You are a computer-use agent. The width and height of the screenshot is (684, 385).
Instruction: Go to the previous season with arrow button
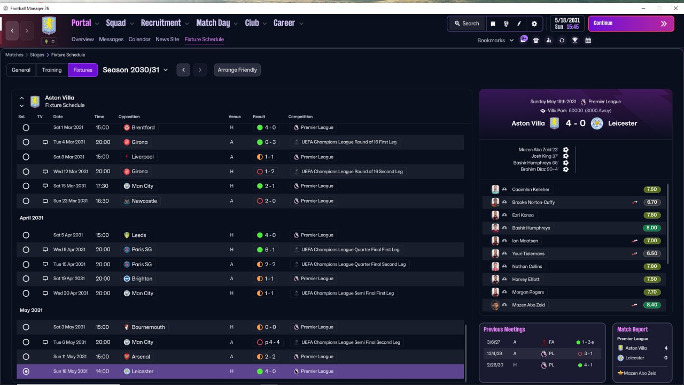click(183, 70)
